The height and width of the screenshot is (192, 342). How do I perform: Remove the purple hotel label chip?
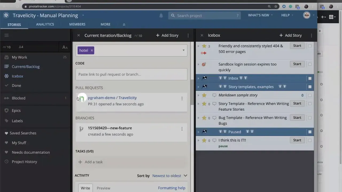coord(92,50)
